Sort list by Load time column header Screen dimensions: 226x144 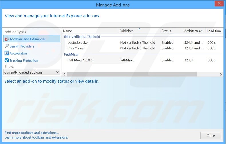pos(214,31)
